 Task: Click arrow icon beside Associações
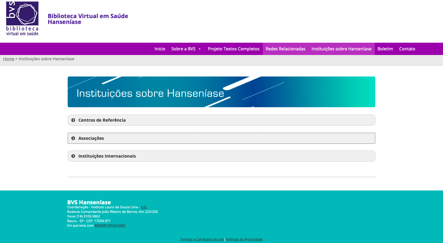click(x=73, y=138)
